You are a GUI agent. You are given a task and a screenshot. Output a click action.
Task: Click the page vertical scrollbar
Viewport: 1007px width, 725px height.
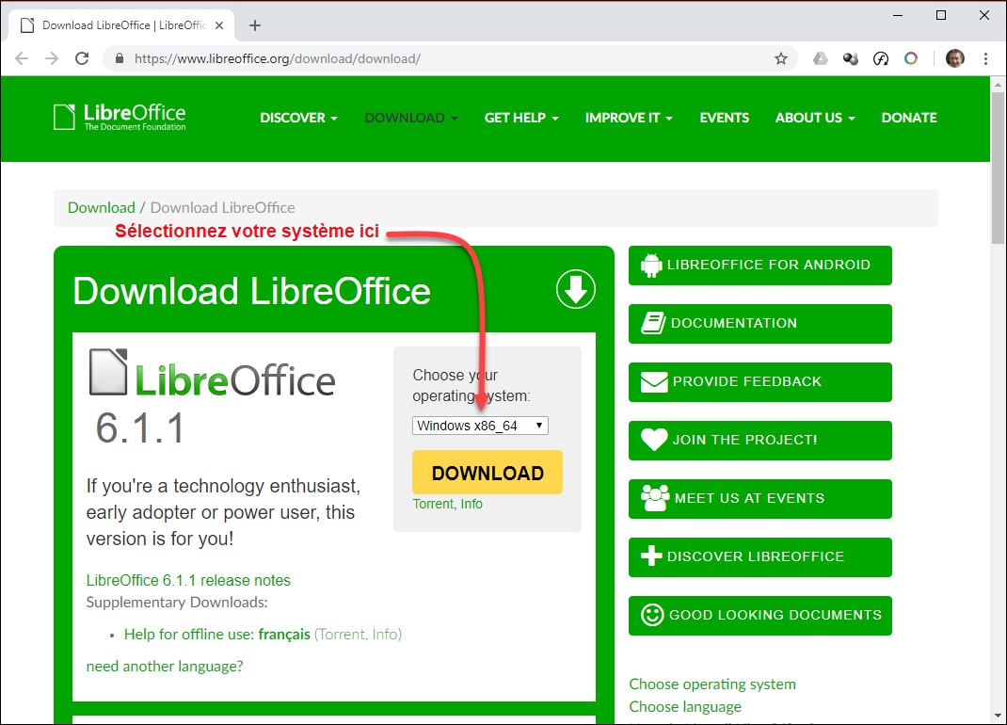[x=998, y=377]
